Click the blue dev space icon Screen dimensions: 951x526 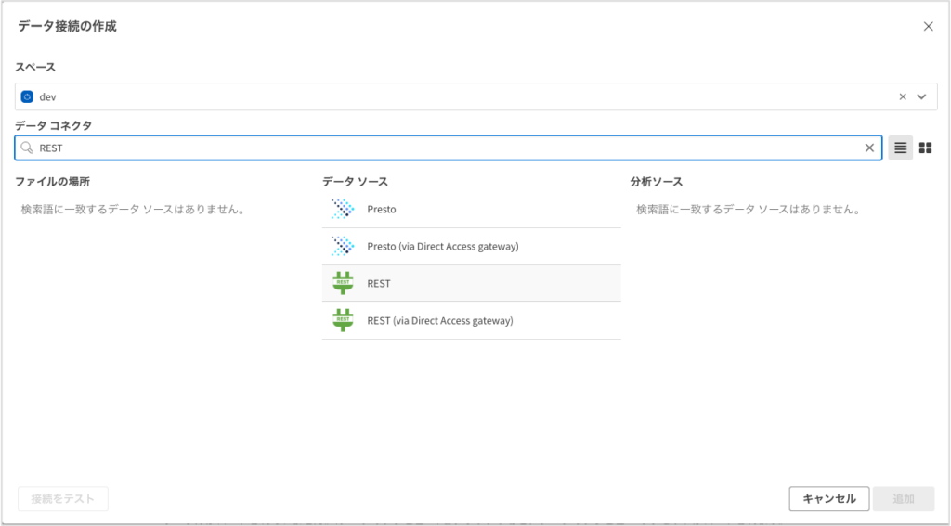[27, 96]
